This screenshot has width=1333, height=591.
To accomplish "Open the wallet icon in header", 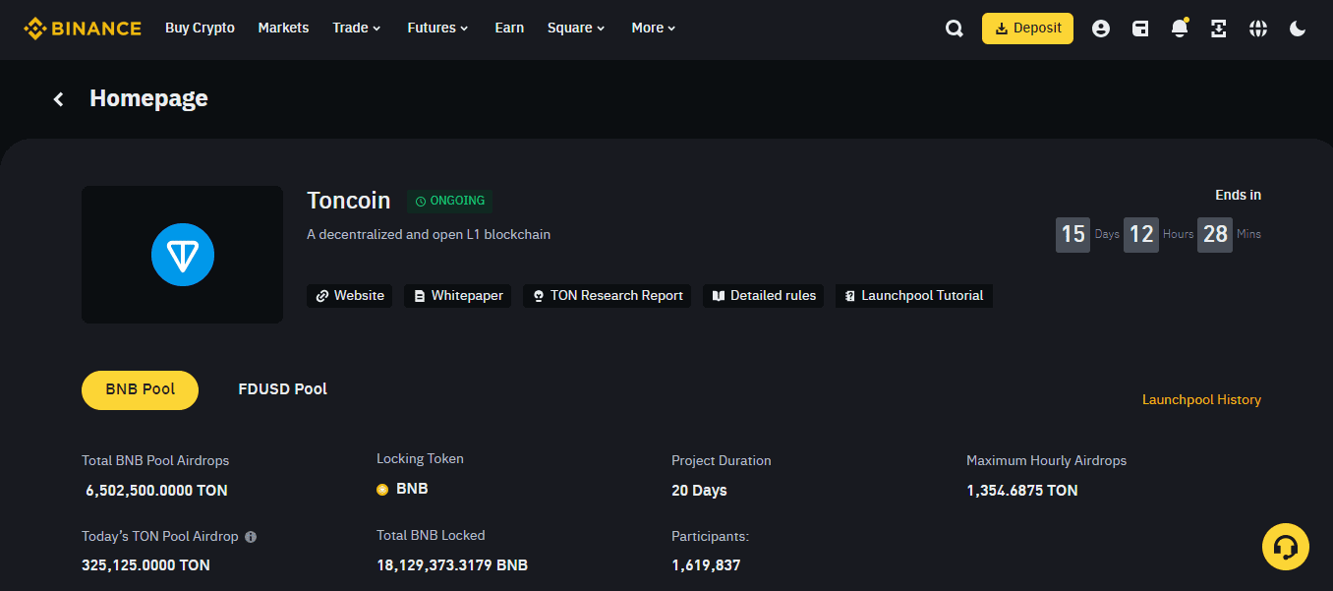I will click(1140, 29).
